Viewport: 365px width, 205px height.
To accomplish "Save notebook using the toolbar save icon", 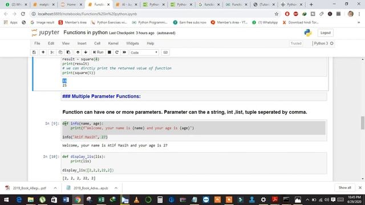I will tap(34, 52).
